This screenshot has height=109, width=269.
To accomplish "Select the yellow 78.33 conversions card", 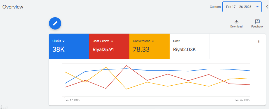I will [x=150, y=46].
